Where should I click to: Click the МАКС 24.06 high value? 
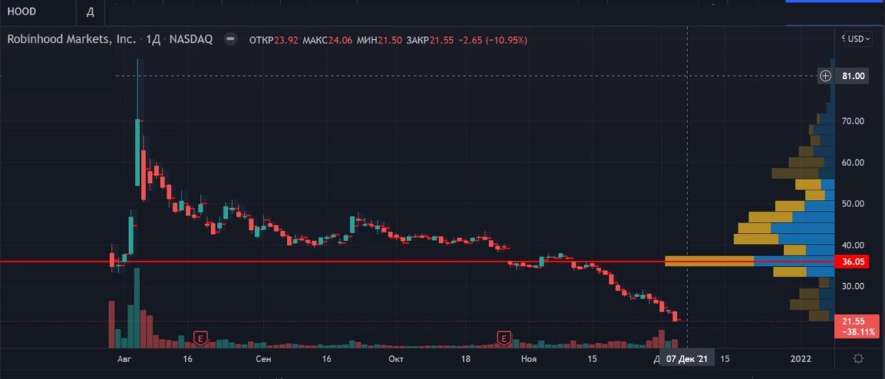click(x=326, y=40)
